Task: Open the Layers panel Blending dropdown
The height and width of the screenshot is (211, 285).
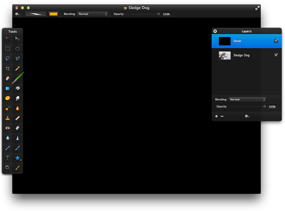Action: (x=247, y=100)
